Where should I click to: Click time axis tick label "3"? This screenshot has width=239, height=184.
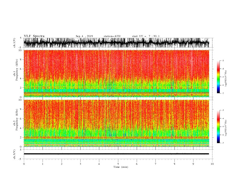pos(80,164)
